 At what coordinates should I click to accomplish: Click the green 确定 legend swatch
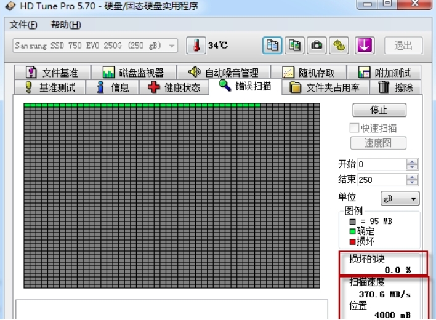coord(352,231)
